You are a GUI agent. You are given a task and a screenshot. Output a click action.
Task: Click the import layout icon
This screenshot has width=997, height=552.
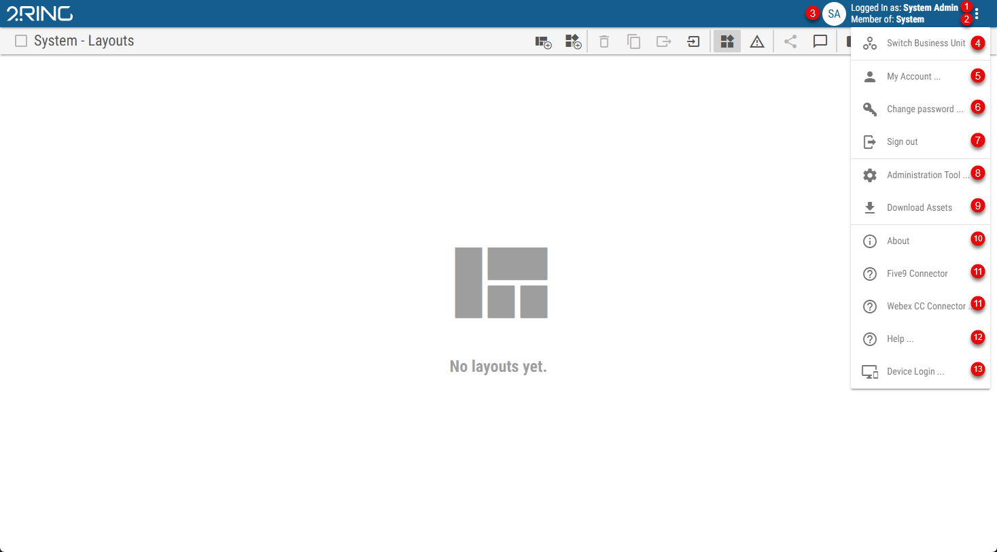693,41
